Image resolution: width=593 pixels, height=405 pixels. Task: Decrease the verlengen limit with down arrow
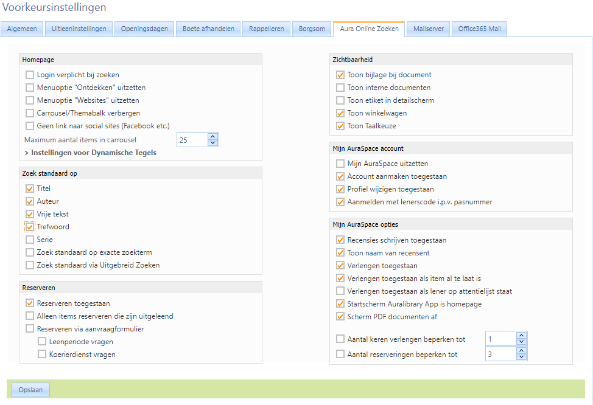pos(521,342)
